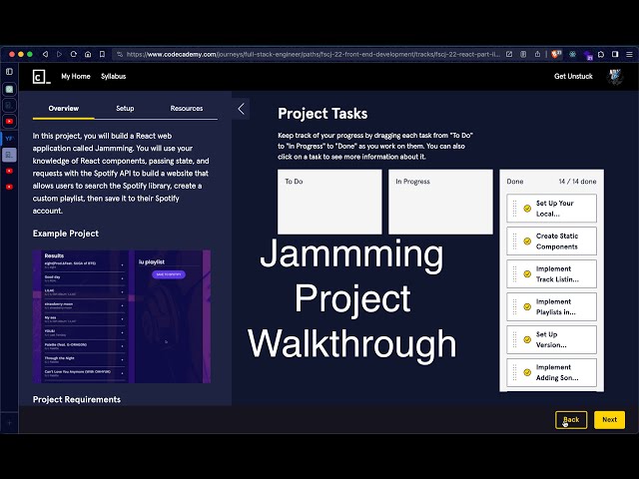
Task: Switch to the Resources tab
Action: 187,109
